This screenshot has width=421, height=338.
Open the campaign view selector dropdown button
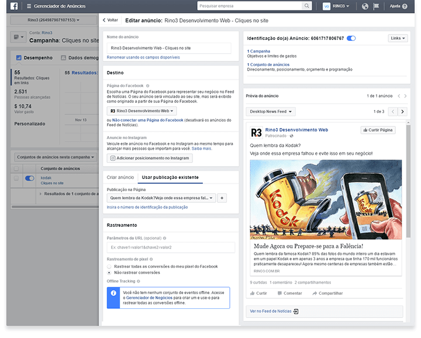click(18, 37)
